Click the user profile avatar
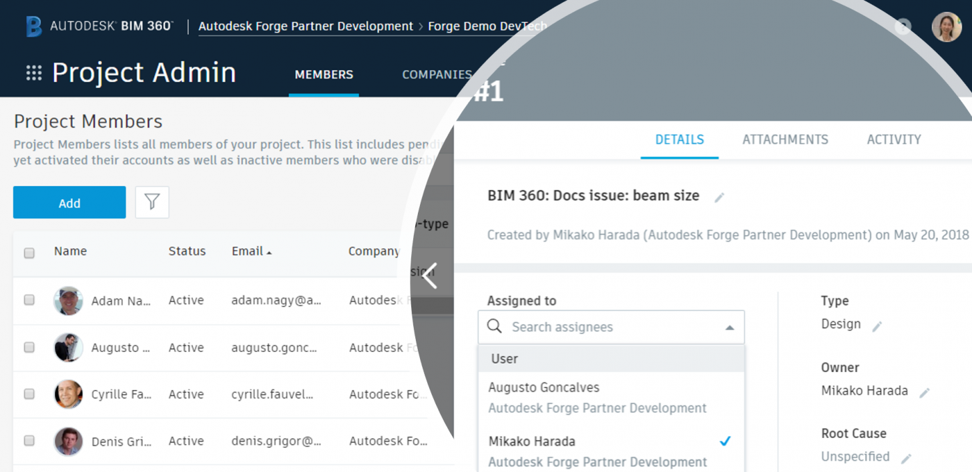This screenshot has height=472, width=972. 947,27
